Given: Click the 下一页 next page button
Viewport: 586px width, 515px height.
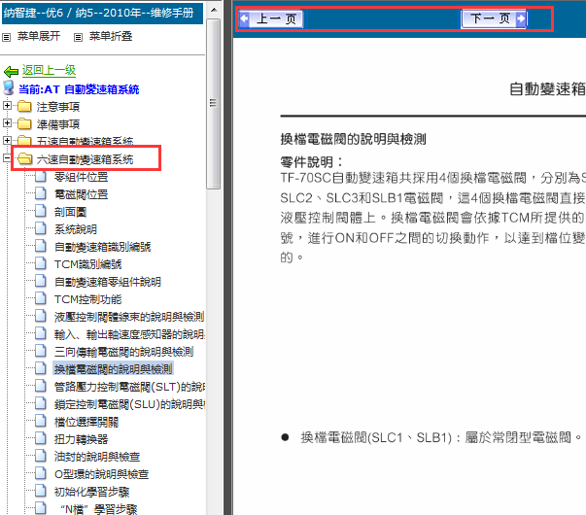Looking at the screenshot, I should click(x=494, y=18).
